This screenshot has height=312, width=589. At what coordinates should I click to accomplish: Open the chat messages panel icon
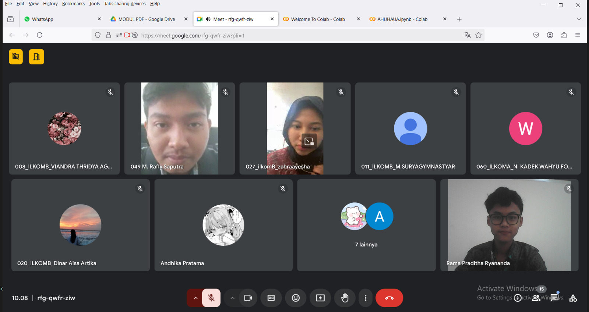click(554, 298)
